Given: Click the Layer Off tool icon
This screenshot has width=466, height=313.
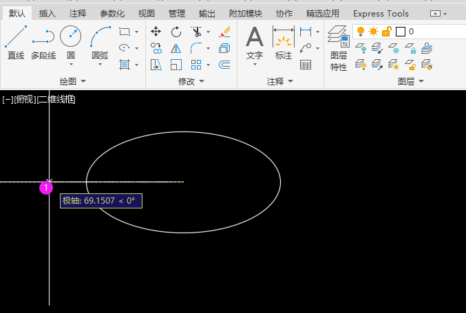Looking at the screenshot, I should 361,48.
